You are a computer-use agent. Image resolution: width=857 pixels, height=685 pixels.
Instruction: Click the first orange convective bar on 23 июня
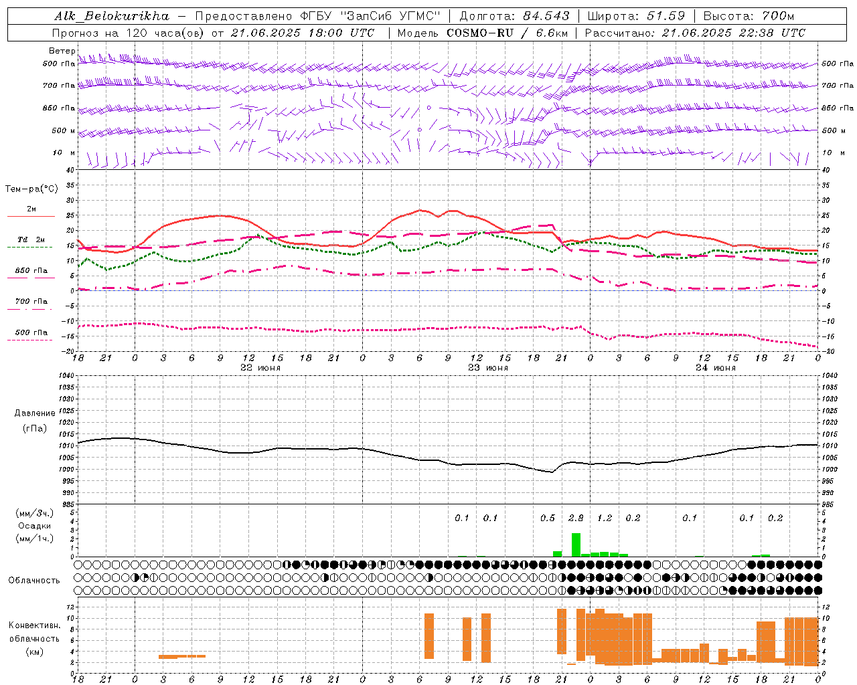pos(429,636)
